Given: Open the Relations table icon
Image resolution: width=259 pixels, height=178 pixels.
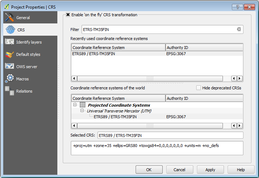Looking at the screenshot, I should (10, 91).
